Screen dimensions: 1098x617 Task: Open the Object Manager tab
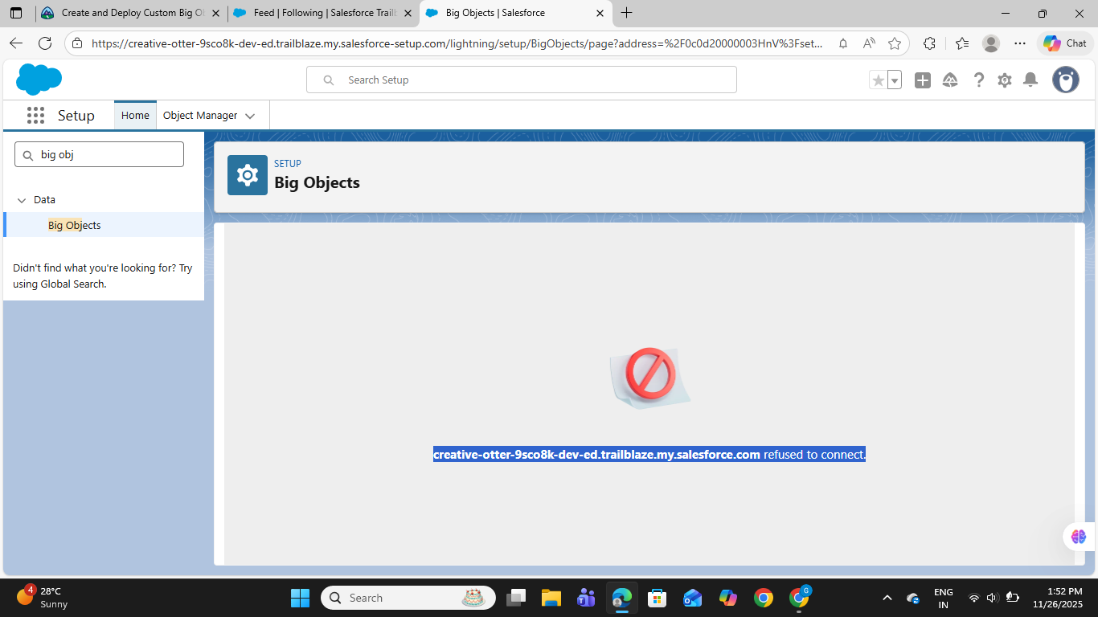pyautogui.click(x=200, y=116)
